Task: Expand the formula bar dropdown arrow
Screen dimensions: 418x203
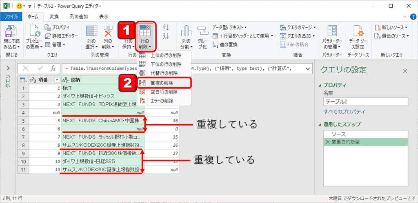Action: [x=308, y=68]
